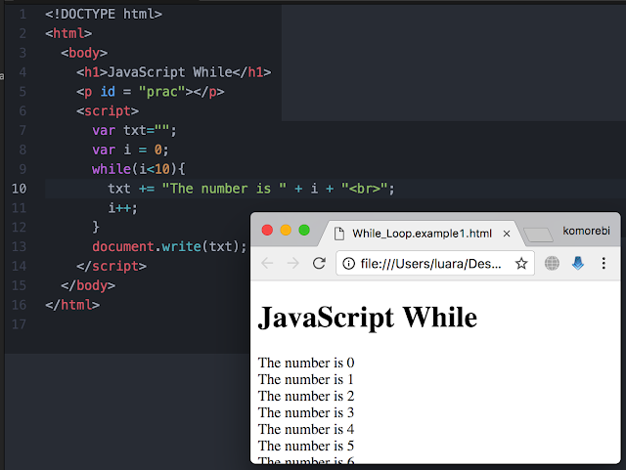Click the i++; code line

coord(123,208)
